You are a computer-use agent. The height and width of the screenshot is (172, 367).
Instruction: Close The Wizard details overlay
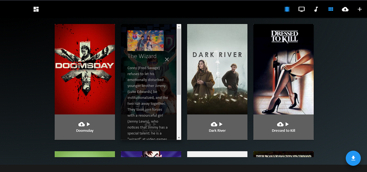coord(167,60)
